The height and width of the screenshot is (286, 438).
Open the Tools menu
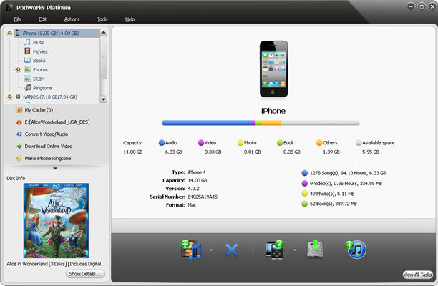[x=102, y=19]
